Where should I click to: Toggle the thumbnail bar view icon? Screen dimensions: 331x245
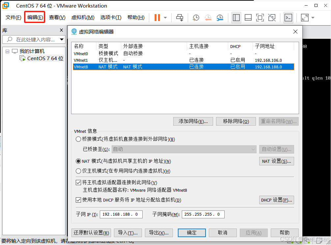(x=248, y=17)
